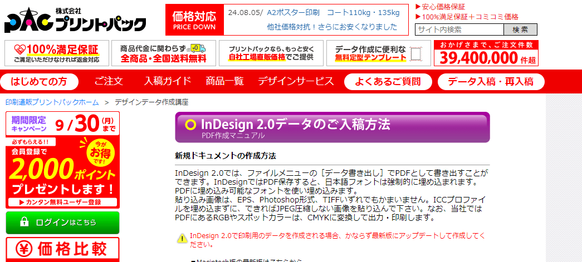Click the handshake heart icon in 100%満足保証 banner
This screenshot has height=262, width=582.
pos(19,49)
